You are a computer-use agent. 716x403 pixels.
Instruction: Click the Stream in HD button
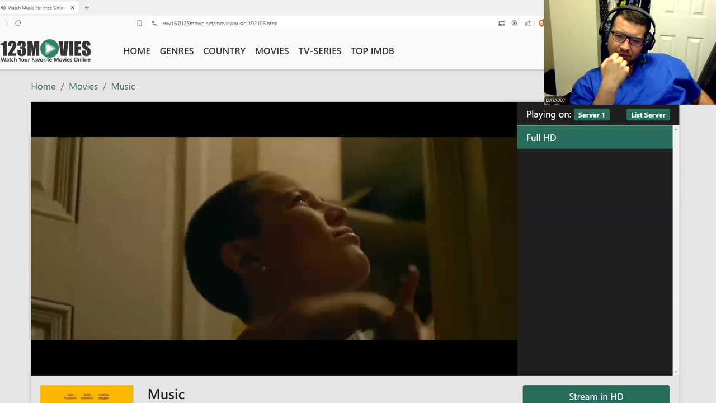pyautogui.click(x=596, y=396)
